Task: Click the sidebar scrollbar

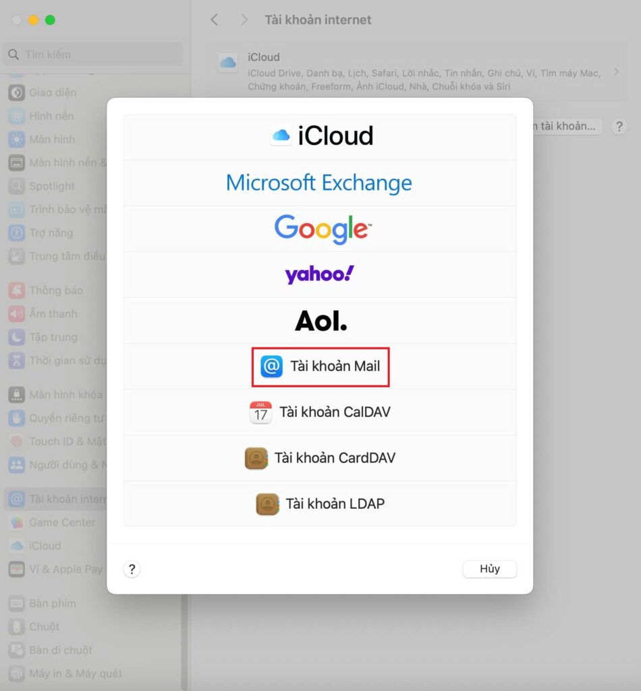Action: point(185,641)
